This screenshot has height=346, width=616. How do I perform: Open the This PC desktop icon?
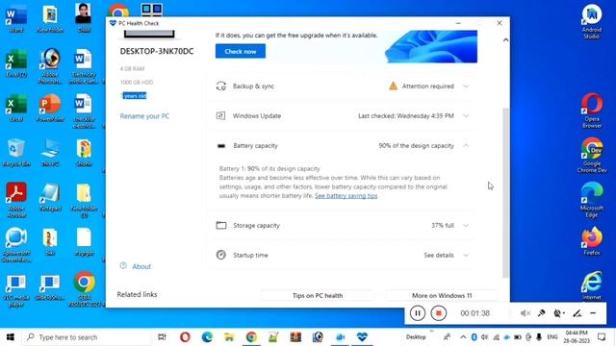click(x=50, y=153)
